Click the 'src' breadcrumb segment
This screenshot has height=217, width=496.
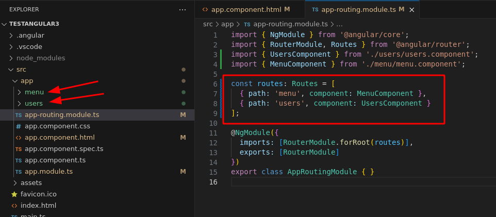[208, 24]
